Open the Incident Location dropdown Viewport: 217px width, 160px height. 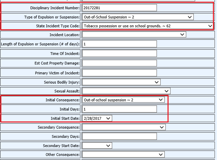[134, 34]
